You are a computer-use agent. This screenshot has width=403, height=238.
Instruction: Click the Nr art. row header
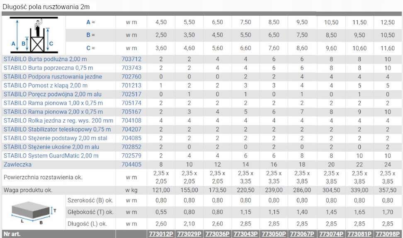(x=12, y=234)
